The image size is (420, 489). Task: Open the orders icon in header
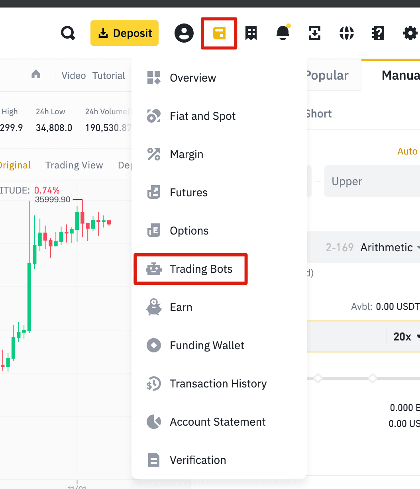(251, 33)
